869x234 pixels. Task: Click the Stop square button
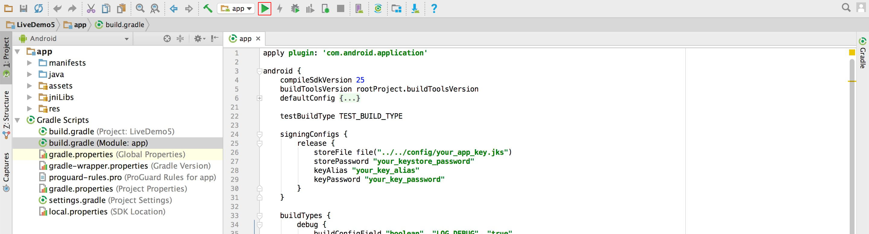(x=340, y=9)
